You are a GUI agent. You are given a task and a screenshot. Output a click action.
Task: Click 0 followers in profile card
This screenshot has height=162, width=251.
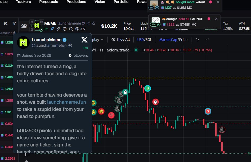click(78, 55)
